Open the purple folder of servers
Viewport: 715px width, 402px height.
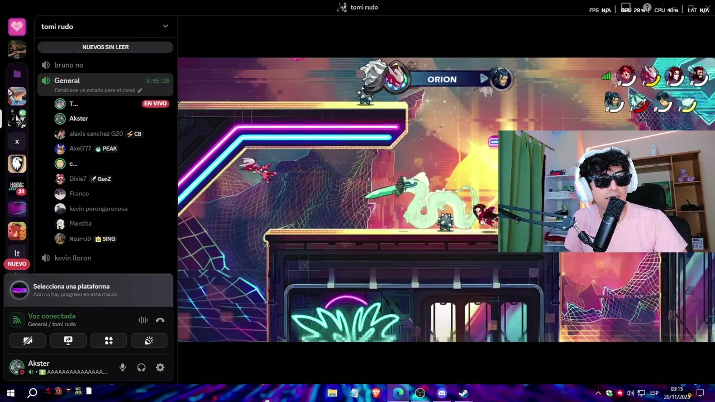(17, 74)
